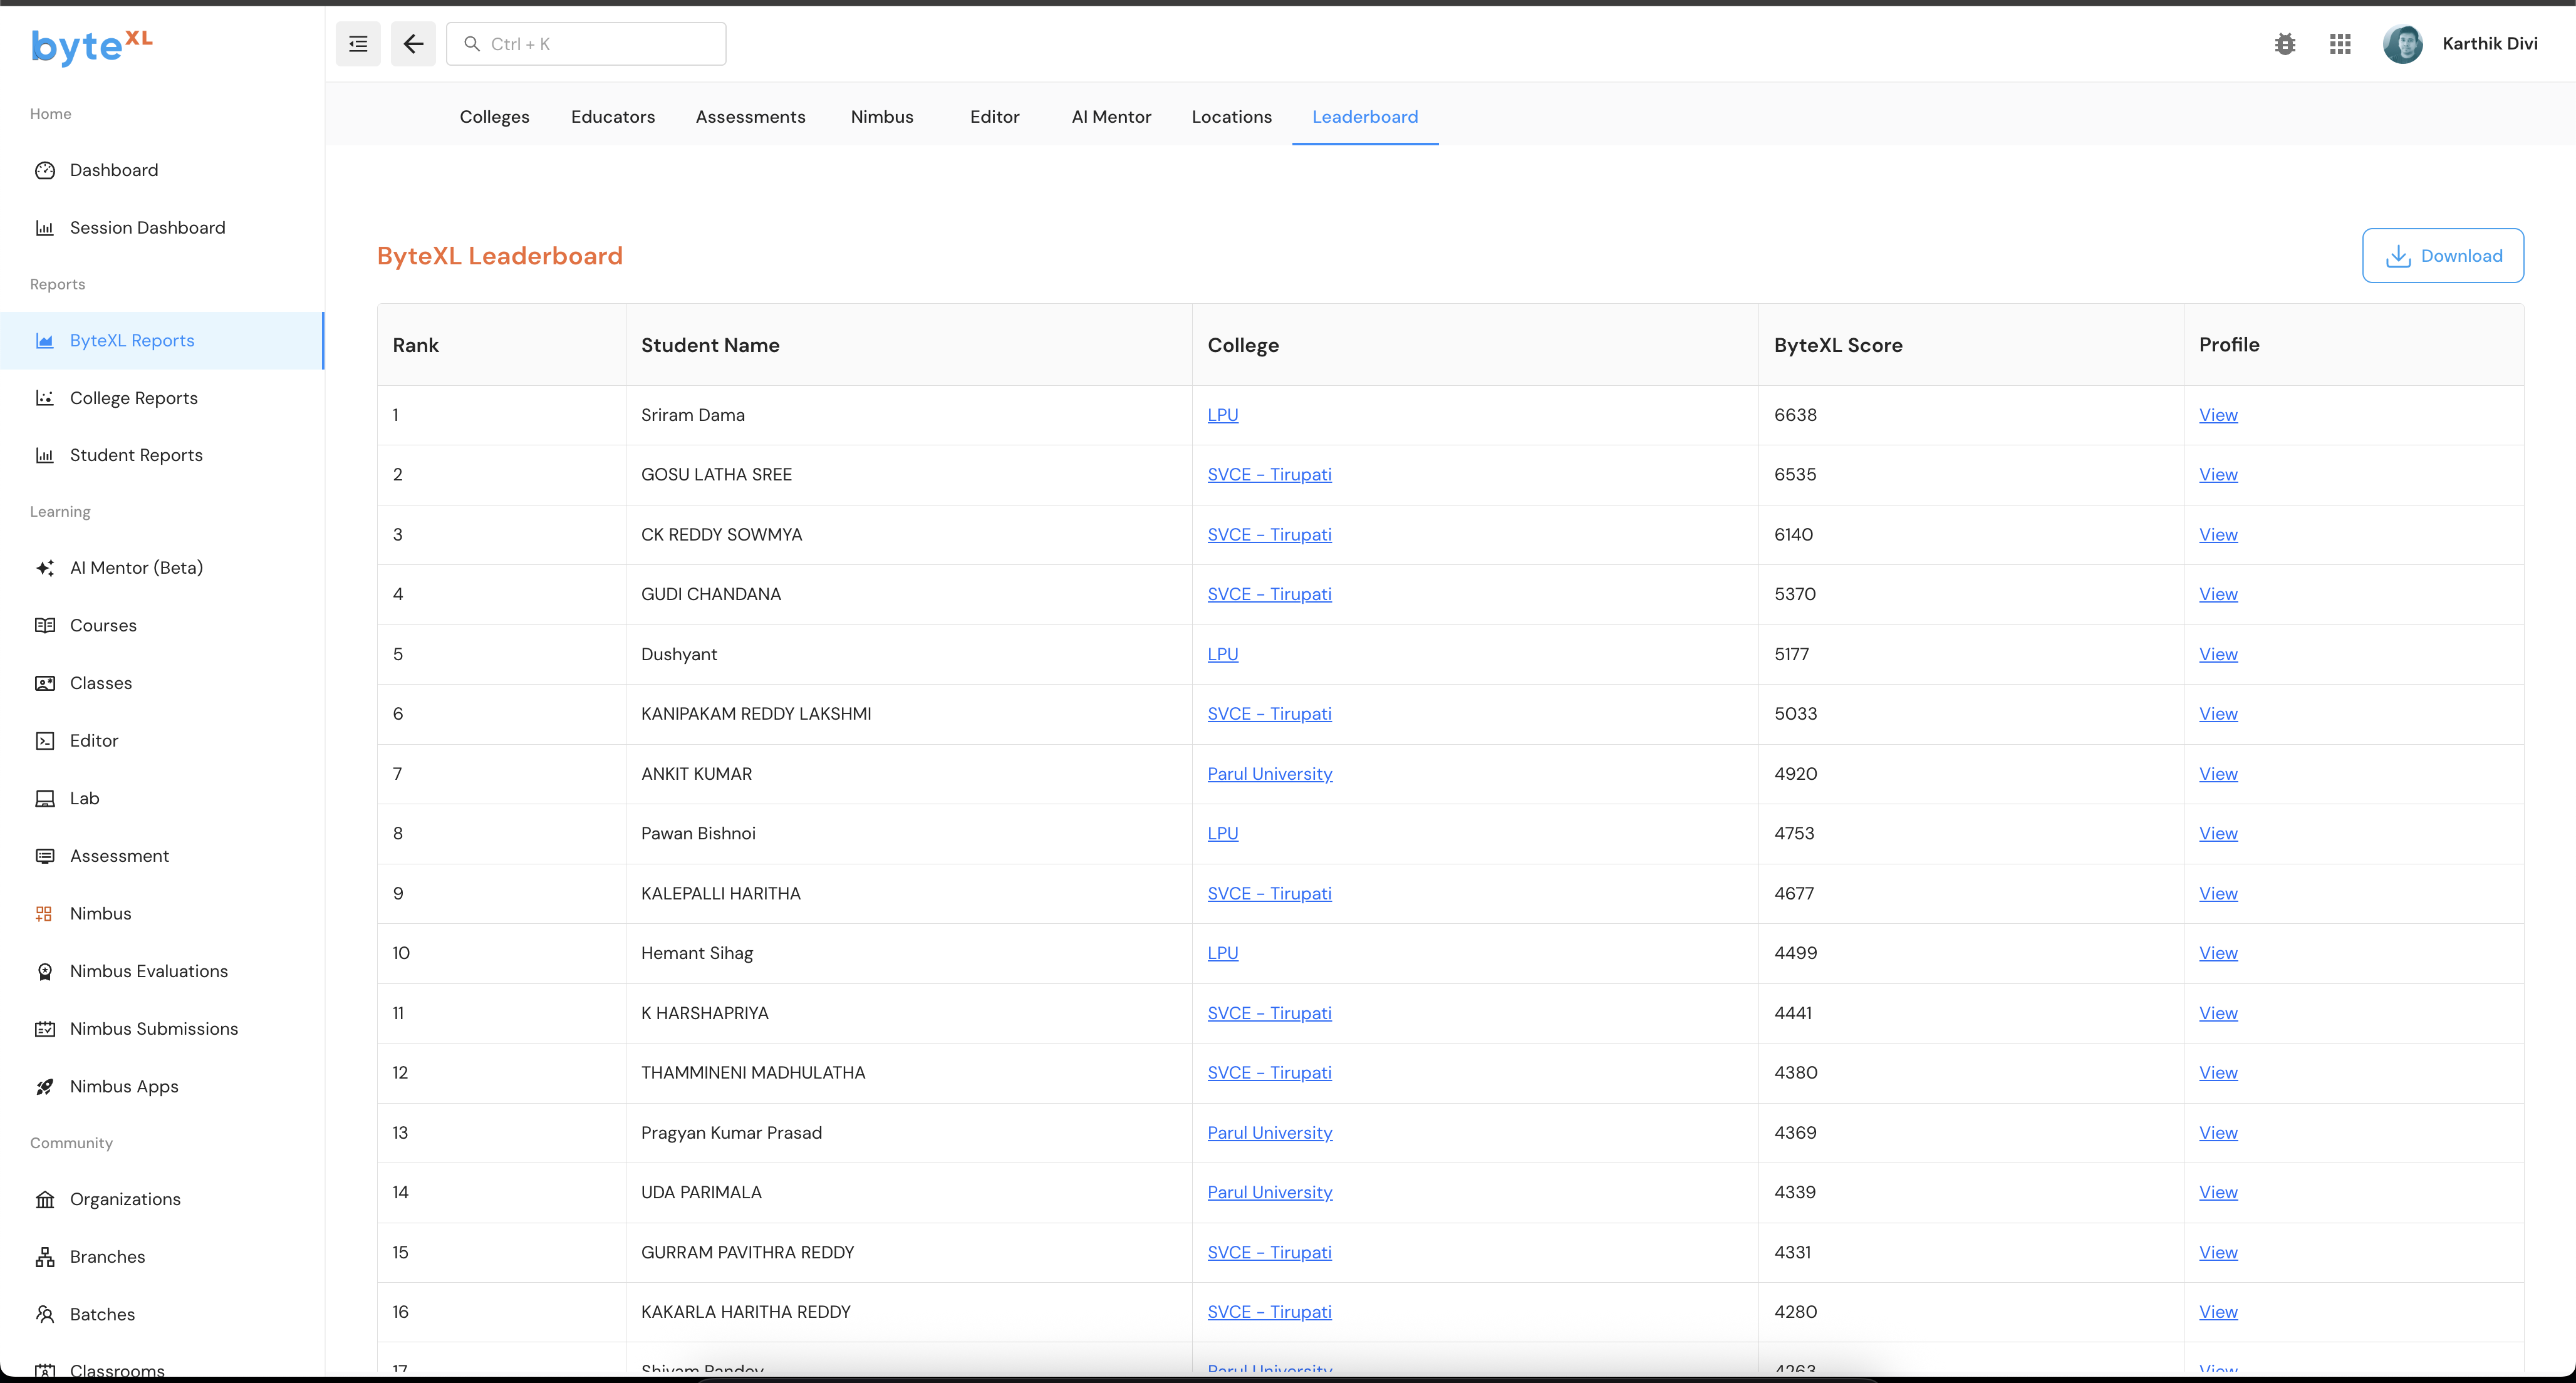Open Dashboard in the sidebar
2576x1383 pixels.
point(113,170)
